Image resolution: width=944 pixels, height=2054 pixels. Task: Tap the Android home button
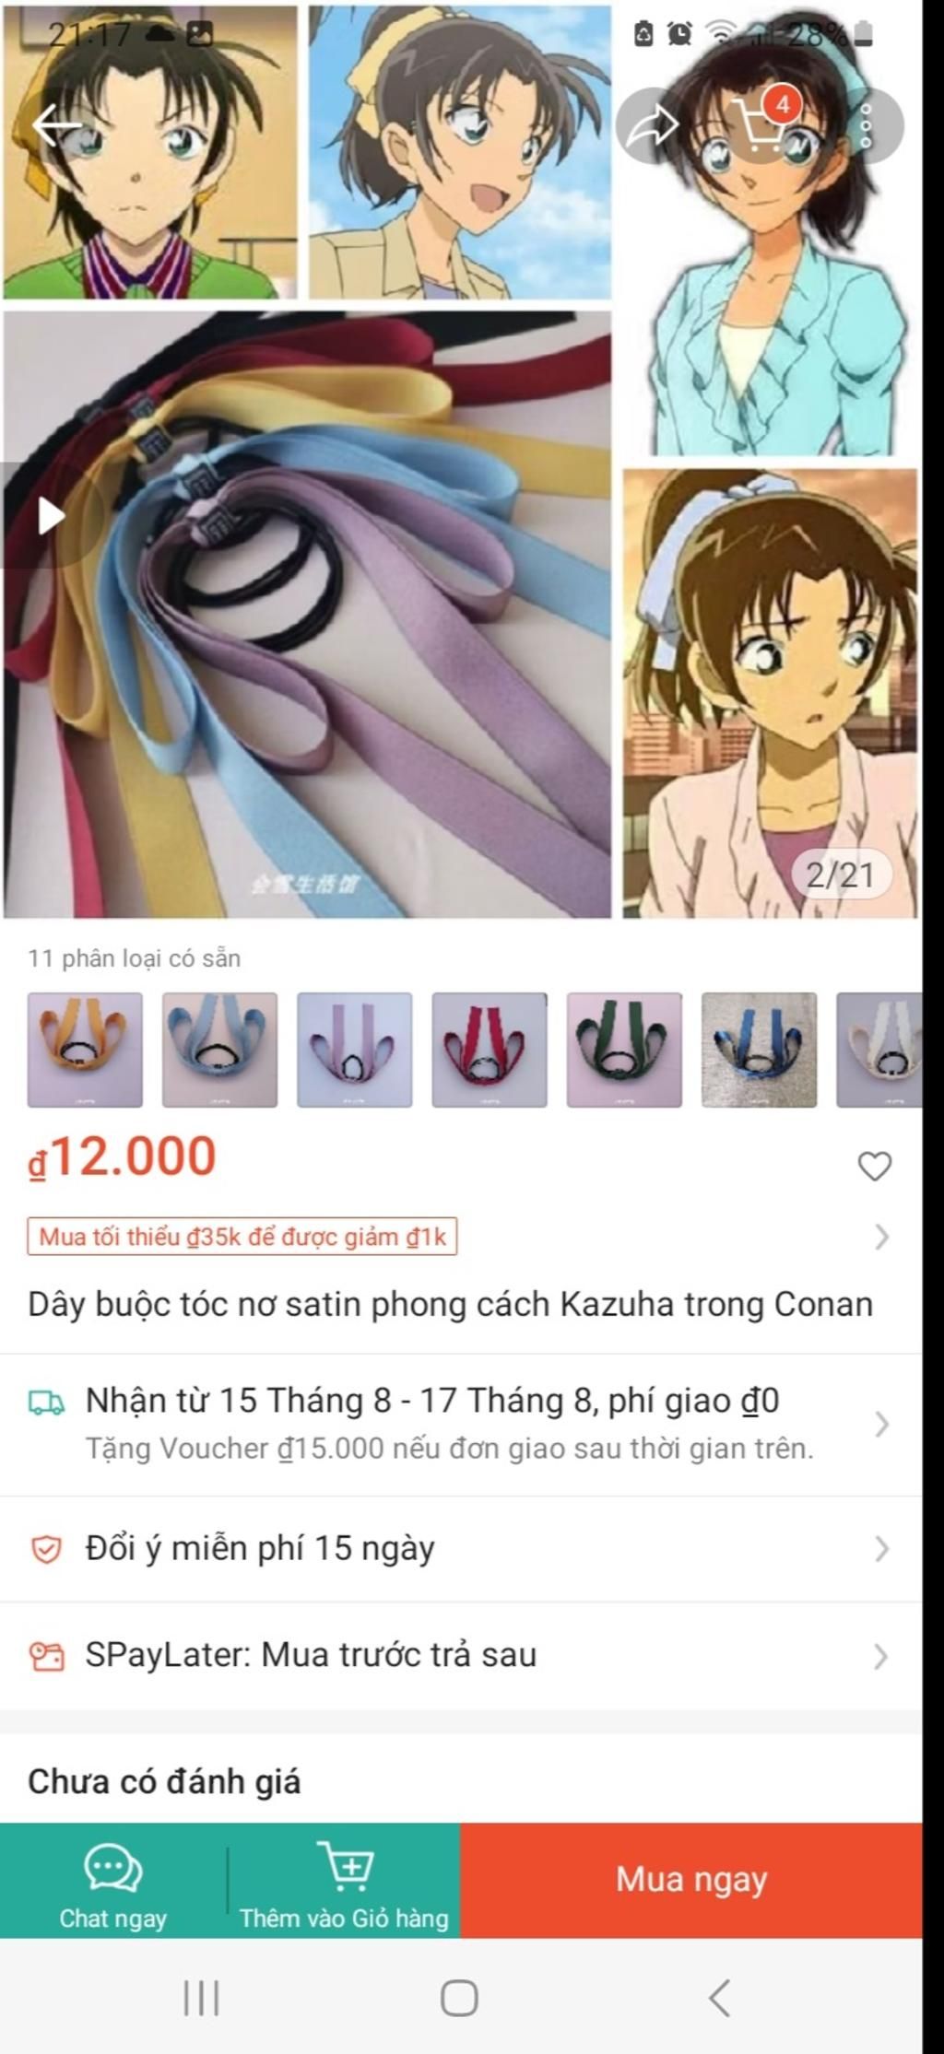click(459, 1998)
